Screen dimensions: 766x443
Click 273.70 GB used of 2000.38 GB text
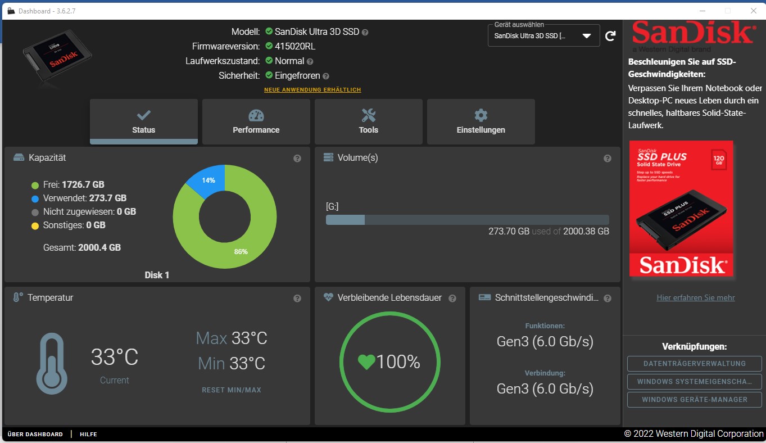click(x=549, y=231)
